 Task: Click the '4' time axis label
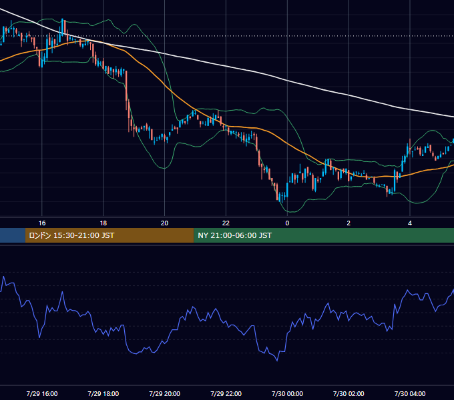(410, 223)
